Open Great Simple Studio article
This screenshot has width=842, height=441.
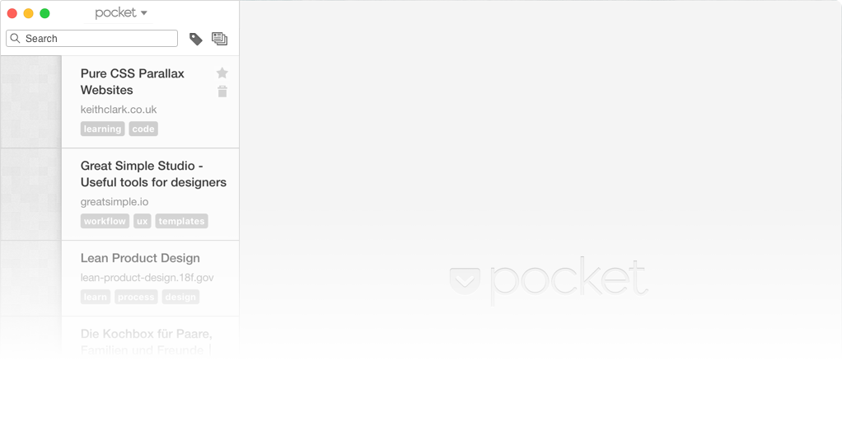(x=153, y=174)
